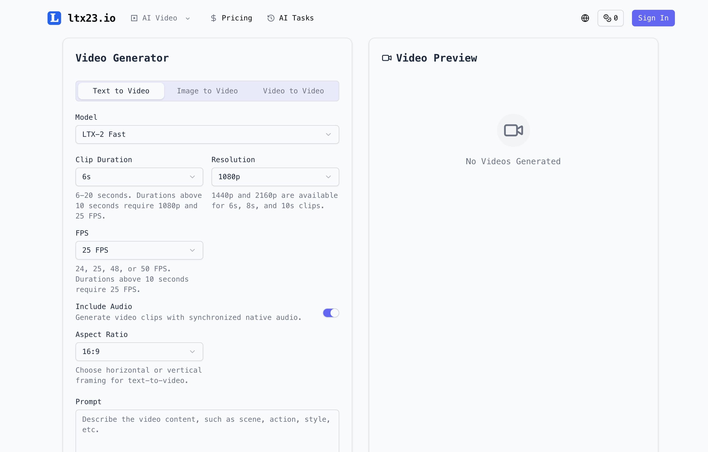Open the Clip Duration dropdown

[139, 177]
